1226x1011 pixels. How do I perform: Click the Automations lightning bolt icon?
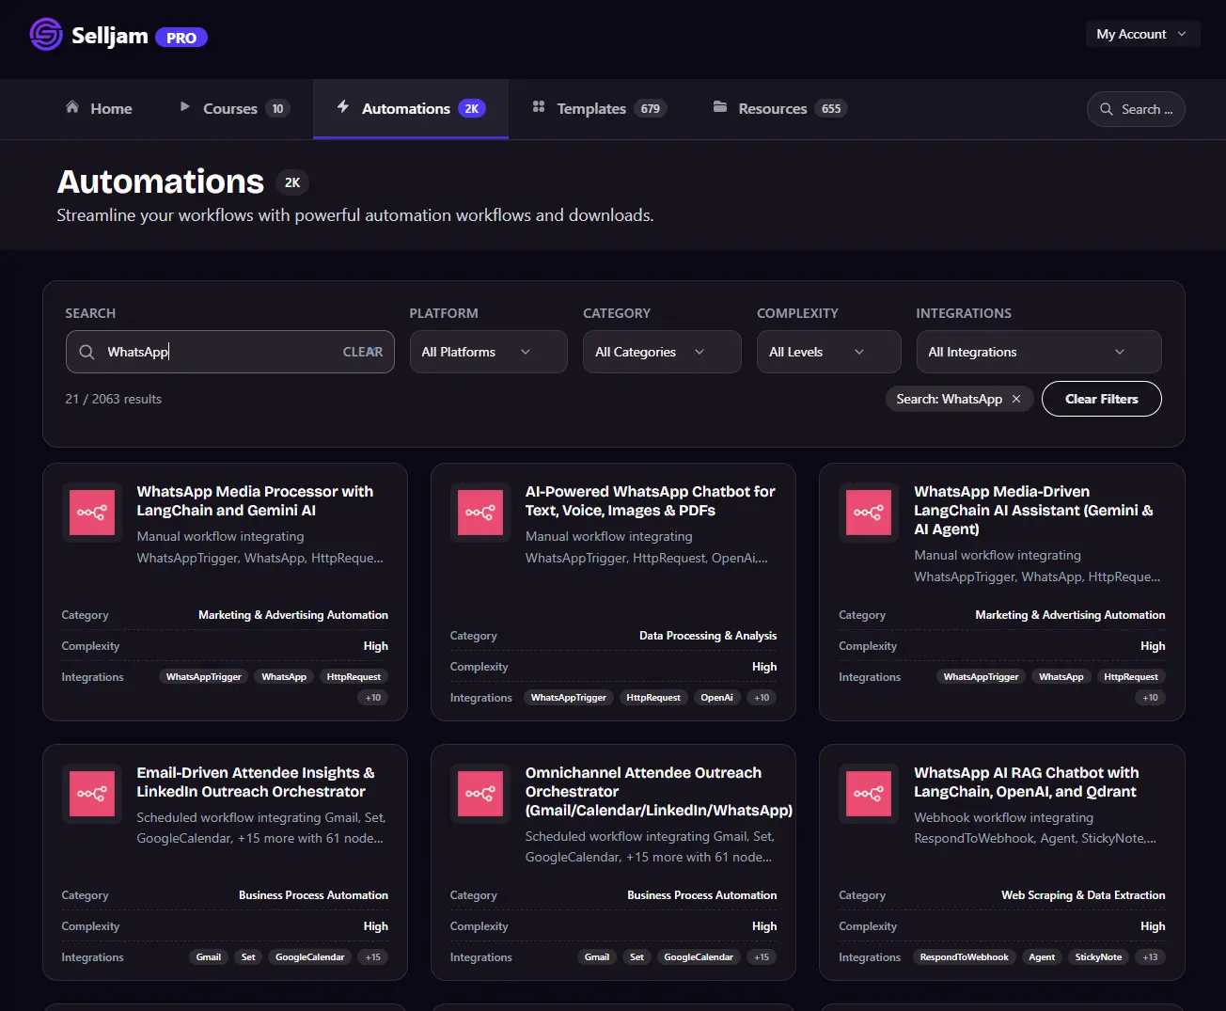pyautogui.click(x=343, y=107)
